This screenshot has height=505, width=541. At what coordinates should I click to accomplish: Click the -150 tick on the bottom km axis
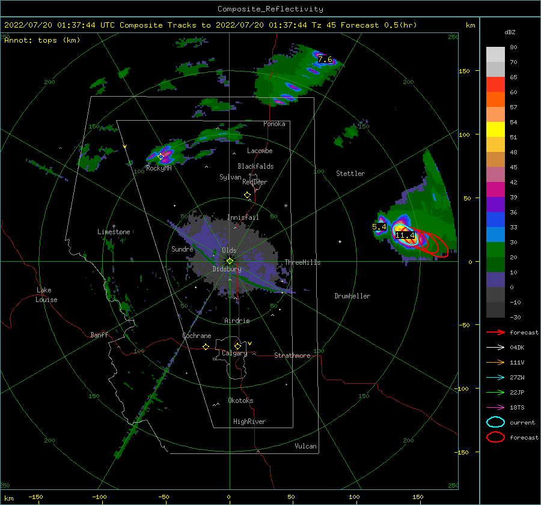(x=35, y=497)
